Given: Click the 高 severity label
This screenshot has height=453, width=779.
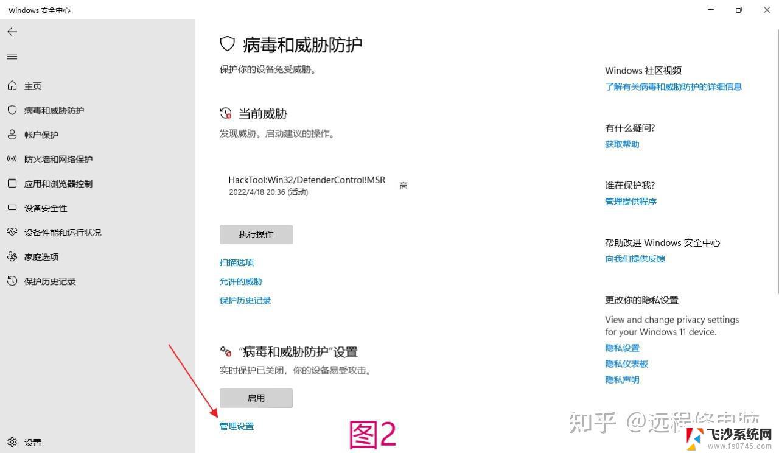Looking at the screenshot, I should [403, 186].
